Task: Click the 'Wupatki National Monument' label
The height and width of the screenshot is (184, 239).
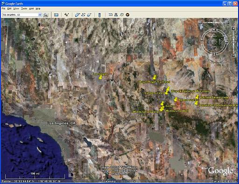Action: coord(190,91)
